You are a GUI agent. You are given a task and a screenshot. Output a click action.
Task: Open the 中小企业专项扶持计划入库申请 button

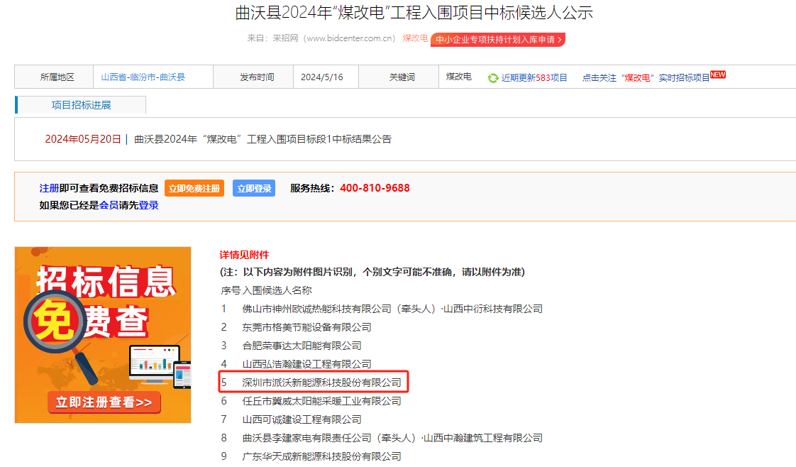click(497, 40)
